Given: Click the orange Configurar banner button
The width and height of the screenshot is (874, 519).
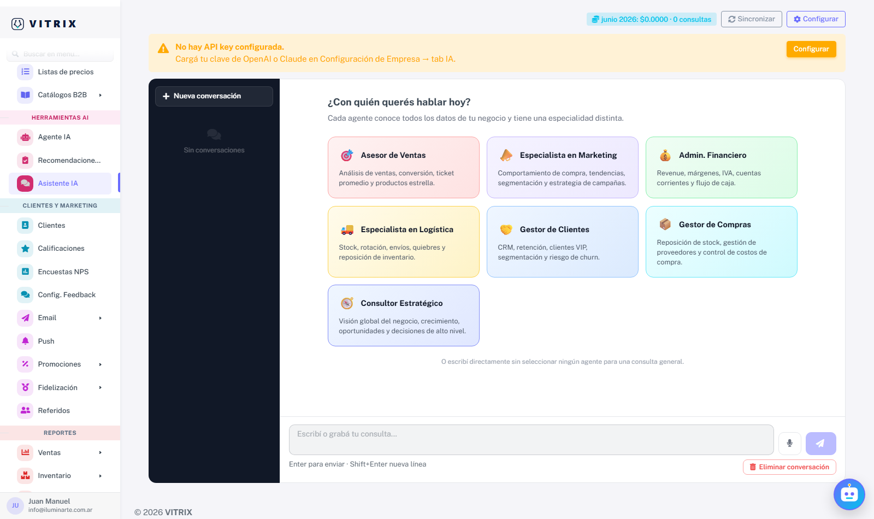Looking at the screenshot, I should 811,49.
